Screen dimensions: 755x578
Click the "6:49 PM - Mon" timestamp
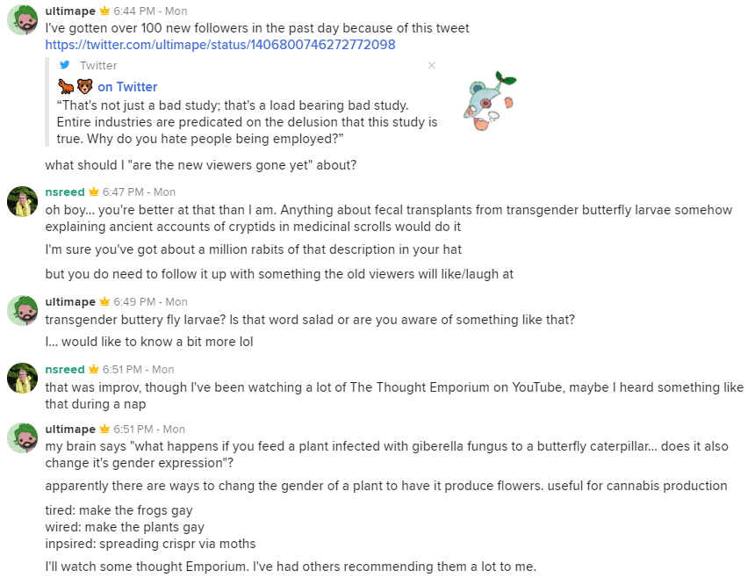150,302
